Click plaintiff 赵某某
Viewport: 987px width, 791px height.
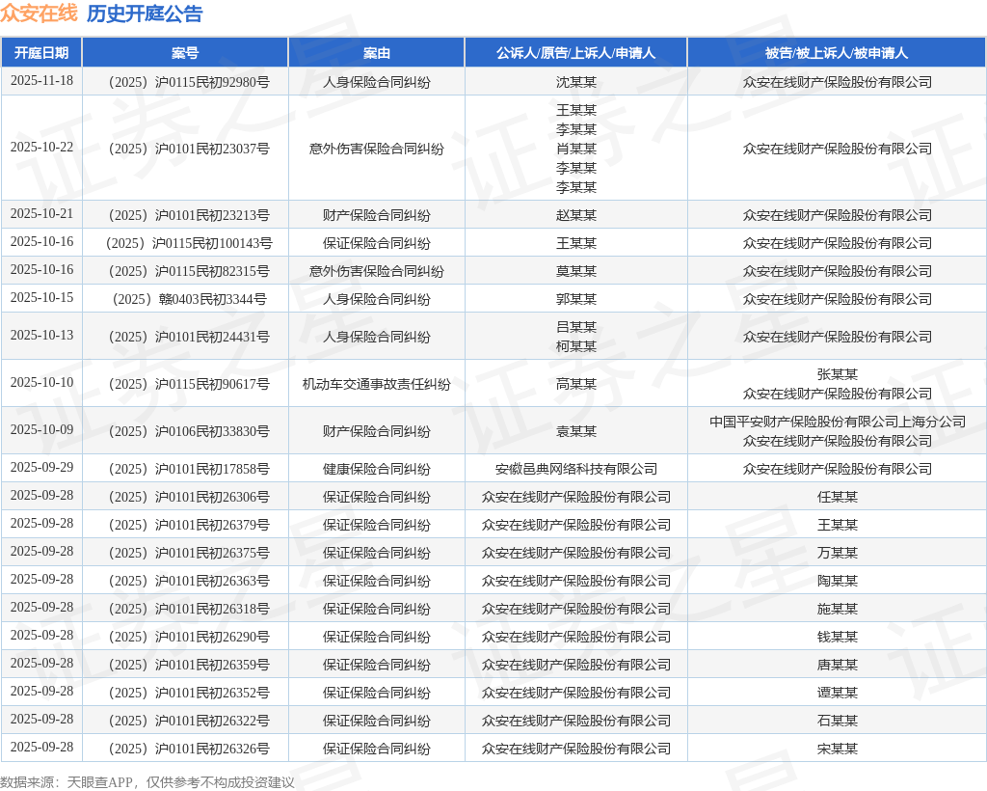[x=576, y=215]
